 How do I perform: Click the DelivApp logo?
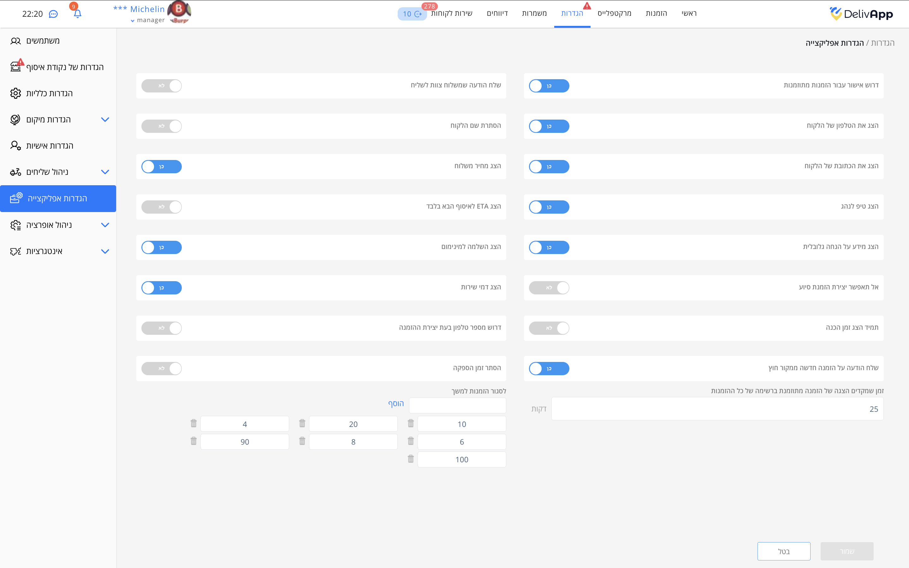[x=861, y=14]
